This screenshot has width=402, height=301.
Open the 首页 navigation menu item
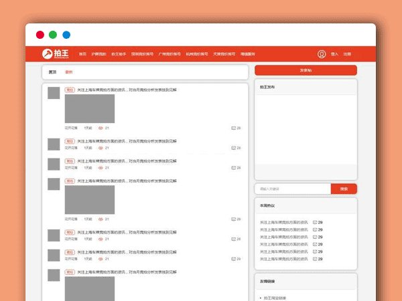pyautogui.click(x=82, y=54)
